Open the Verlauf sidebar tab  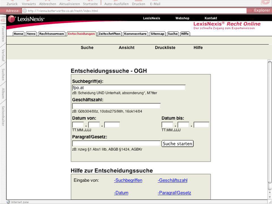pos(3,55)
